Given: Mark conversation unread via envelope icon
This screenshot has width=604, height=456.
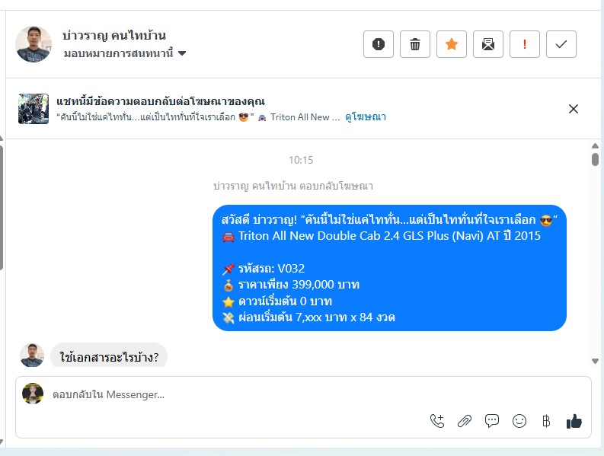Looking at the screenshot, I should (488, 44).
